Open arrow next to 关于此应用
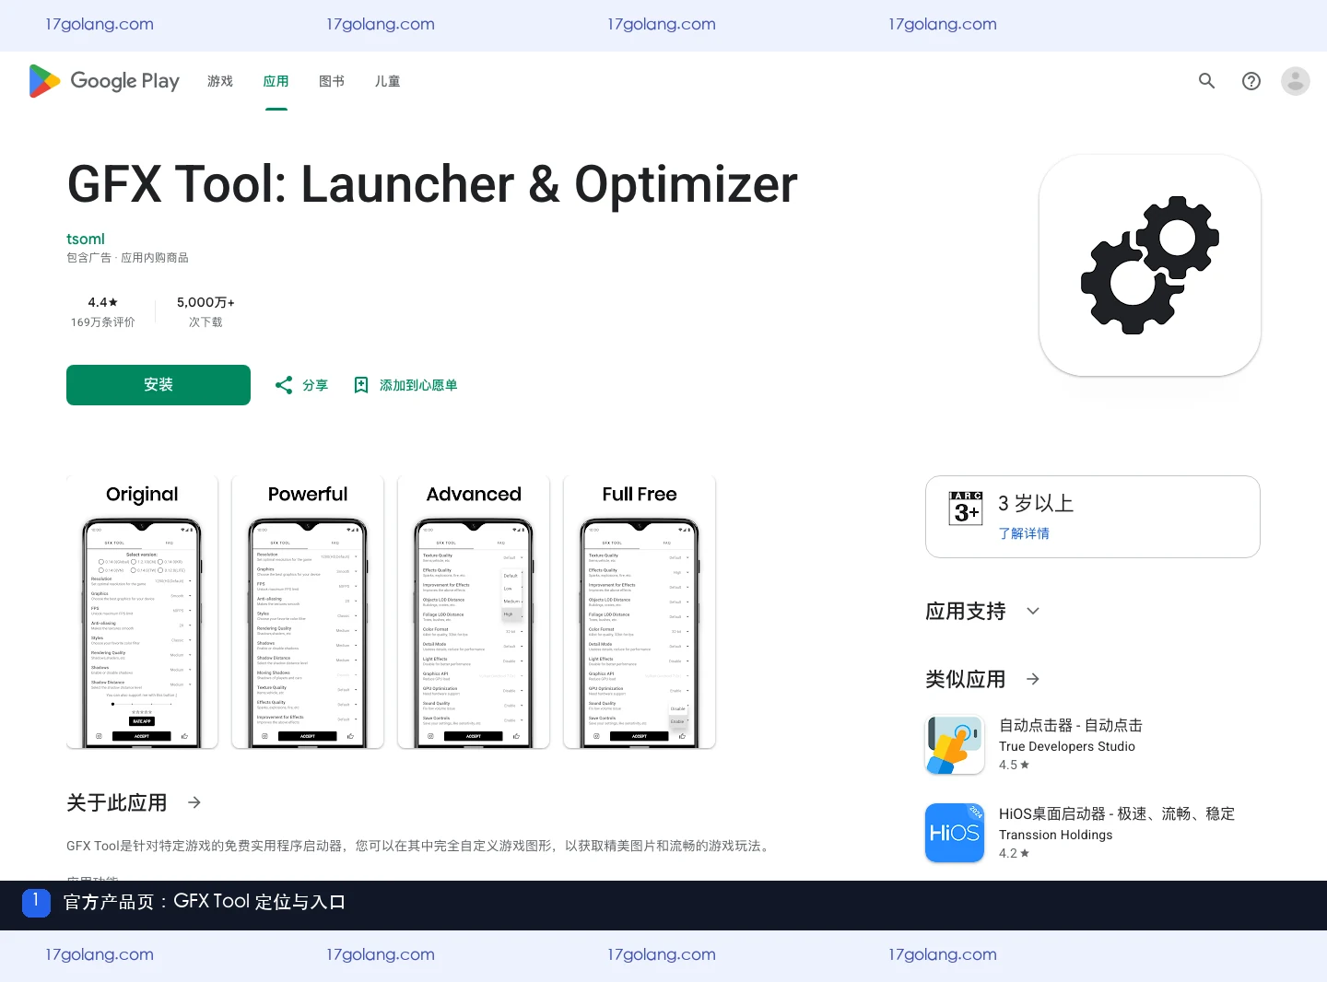The height and width of the screenshot is (982, 1327). 194,802
